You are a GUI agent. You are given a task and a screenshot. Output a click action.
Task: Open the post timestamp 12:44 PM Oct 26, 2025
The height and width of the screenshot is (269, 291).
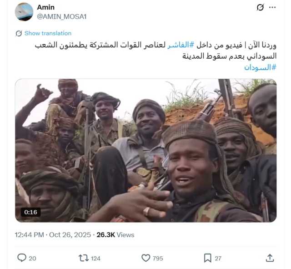tap(53, 235)
